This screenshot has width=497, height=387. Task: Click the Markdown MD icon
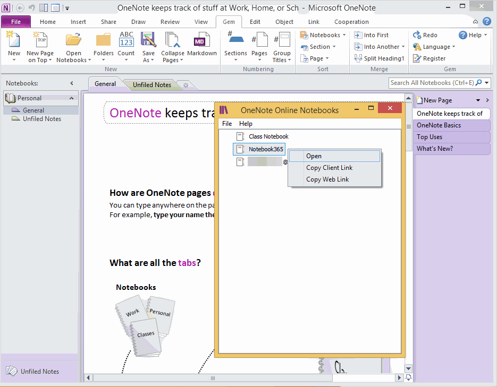click(x=201, y=40)
